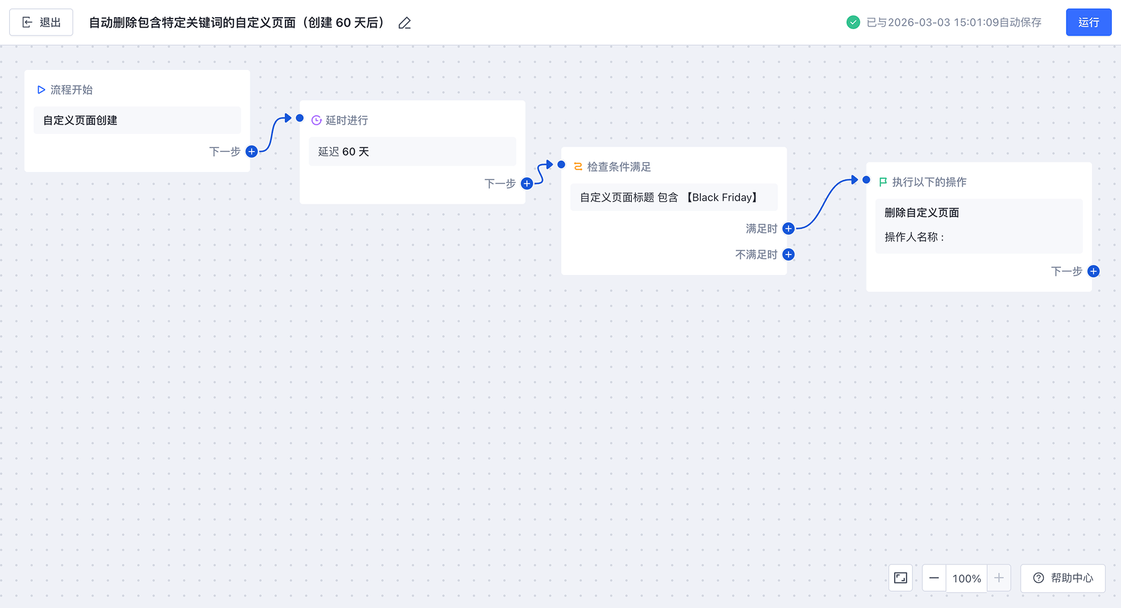The width and height of the screenshot is (1121, 608).
Task: Click the 100% zoom level display
Action: pyautogui.click(x=966, y=578)
